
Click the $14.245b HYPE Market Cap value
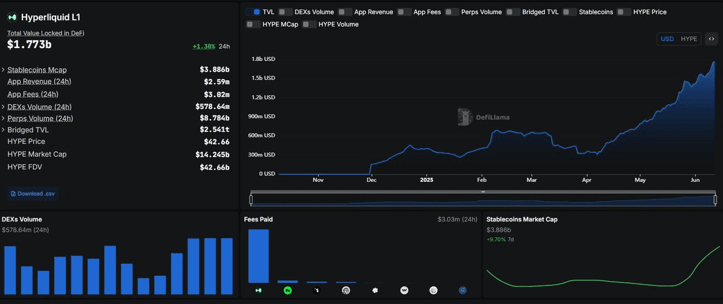pyautogui.click(x=213, y=154)
